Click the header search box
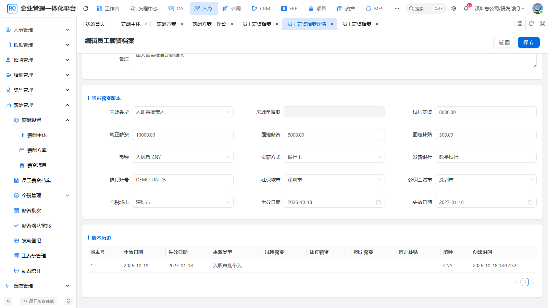This screenshot has width=548, height=308. click(426, 9)
